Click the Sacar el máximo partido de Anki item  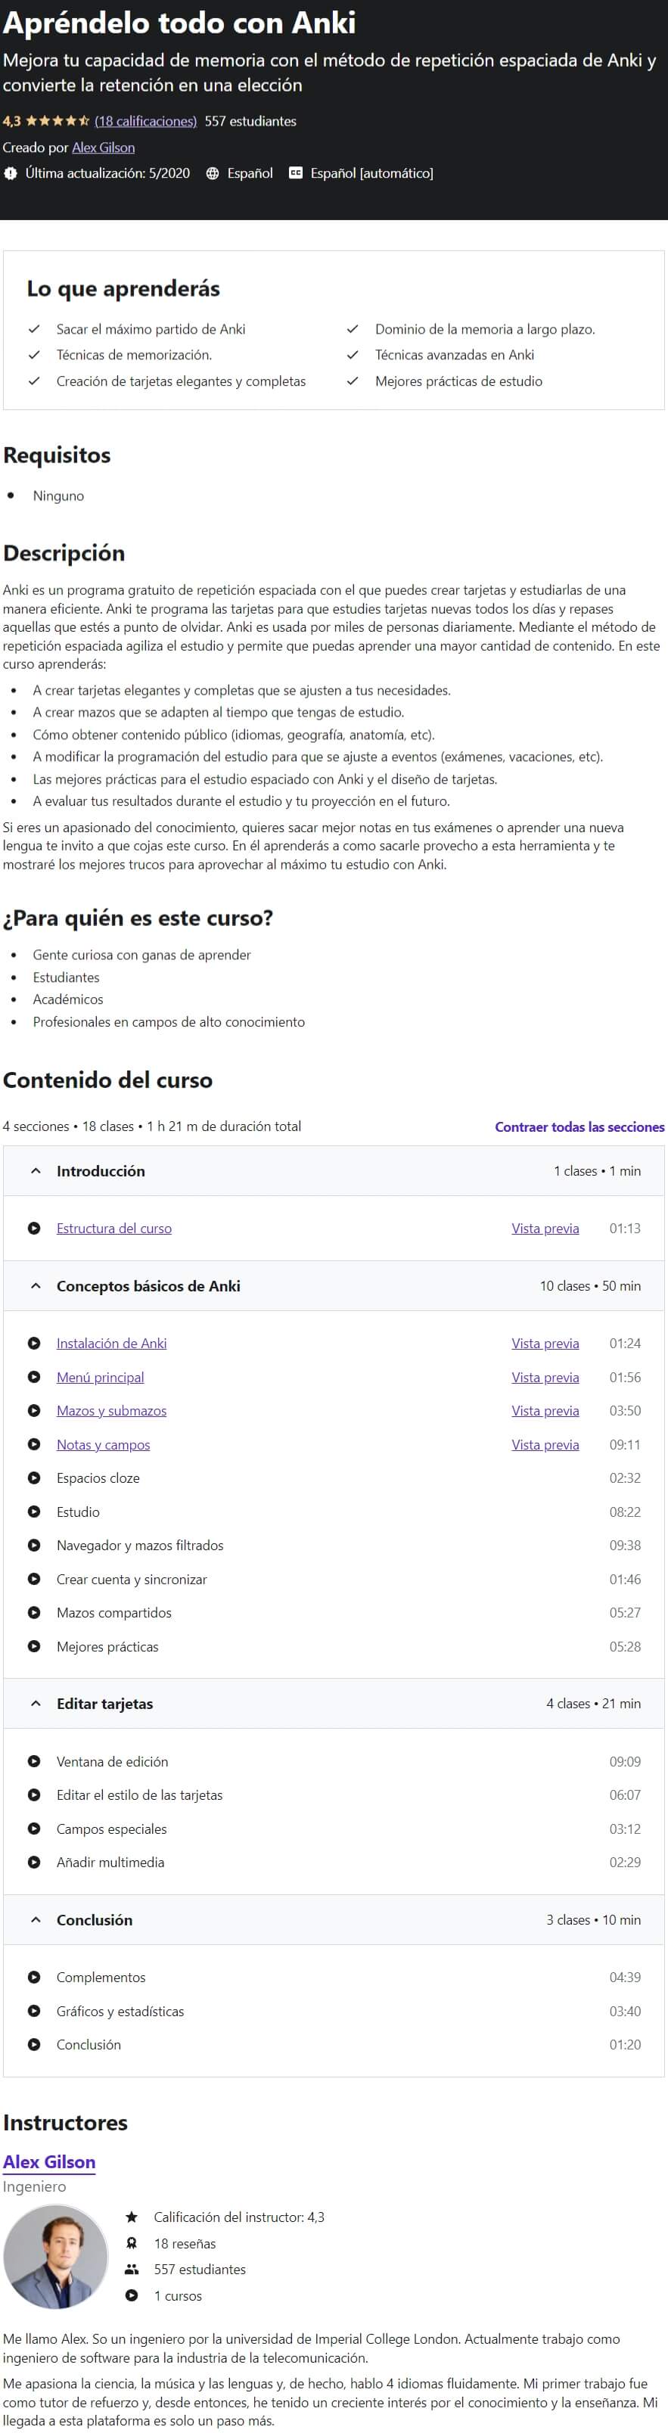click(x=151, y=328)
